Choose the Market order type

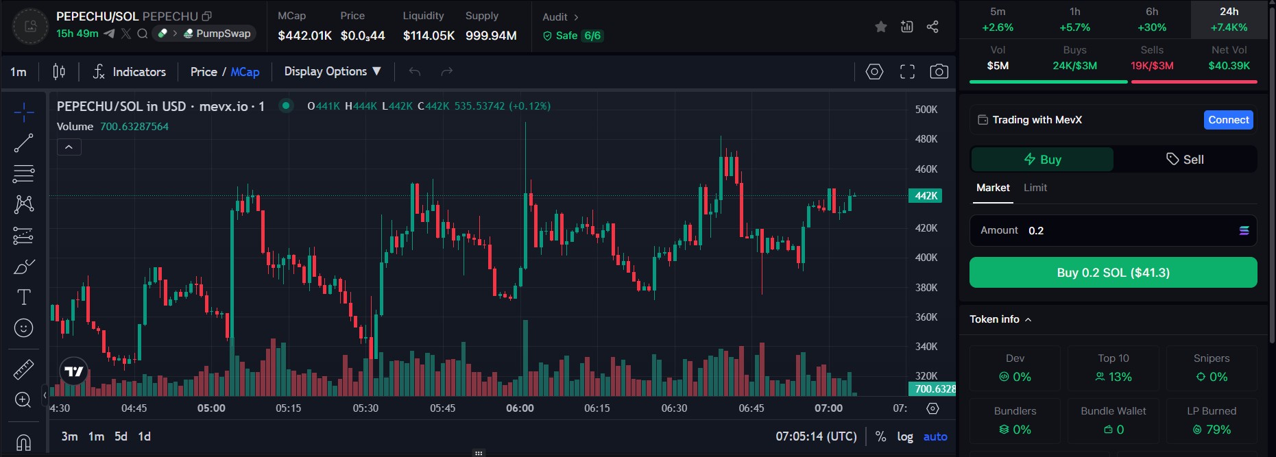pos(993,188)
